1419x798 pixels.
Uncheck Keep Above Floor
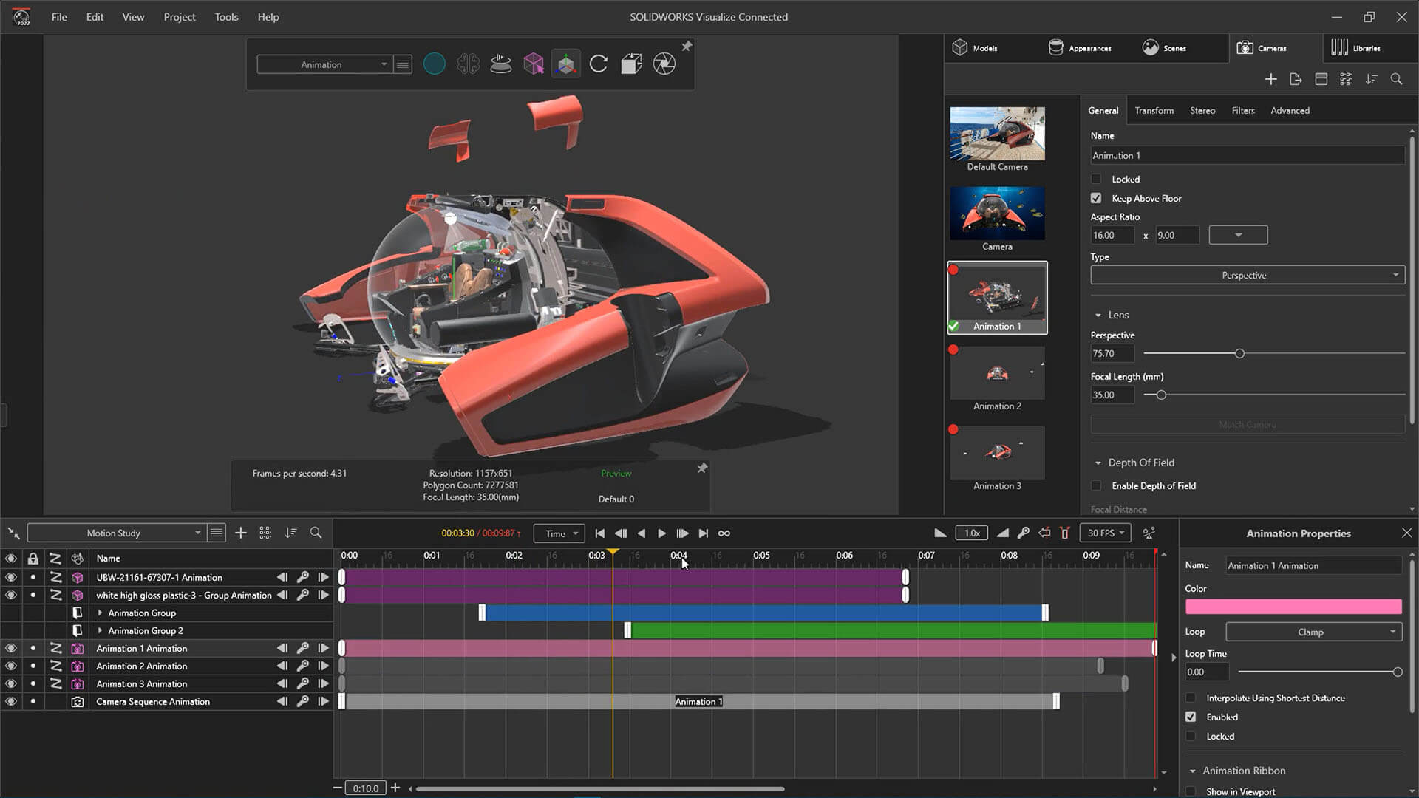[1096, 198]
